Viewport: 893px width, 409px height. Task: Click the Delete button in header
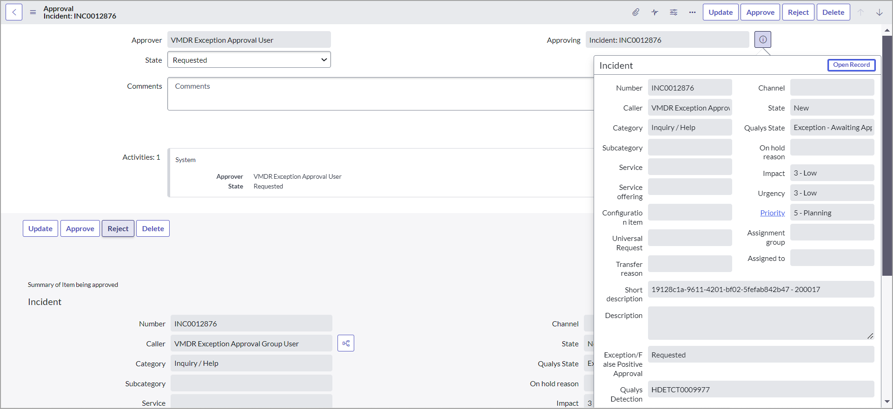[x=833, y=13]
